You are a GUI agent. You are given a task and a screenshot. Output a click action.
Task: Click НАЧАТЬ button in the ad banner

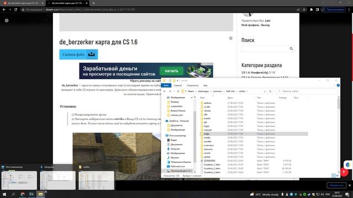(x=172, y=71)
